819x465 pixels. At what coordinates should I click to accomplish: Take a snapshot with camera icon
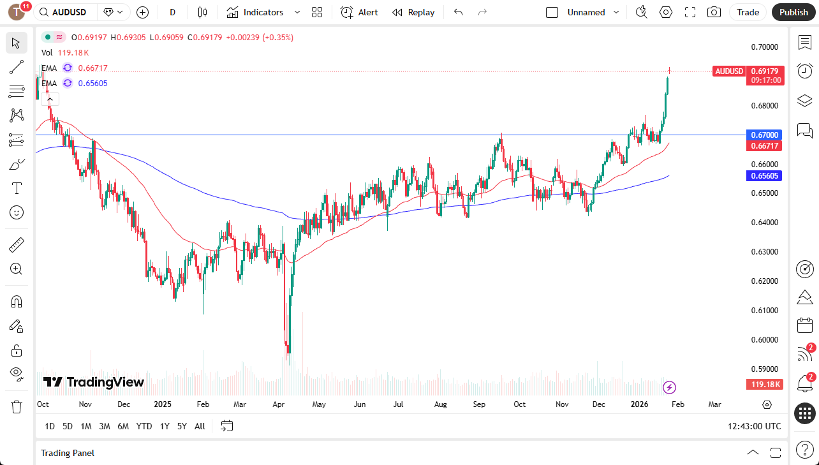[714, 12]
